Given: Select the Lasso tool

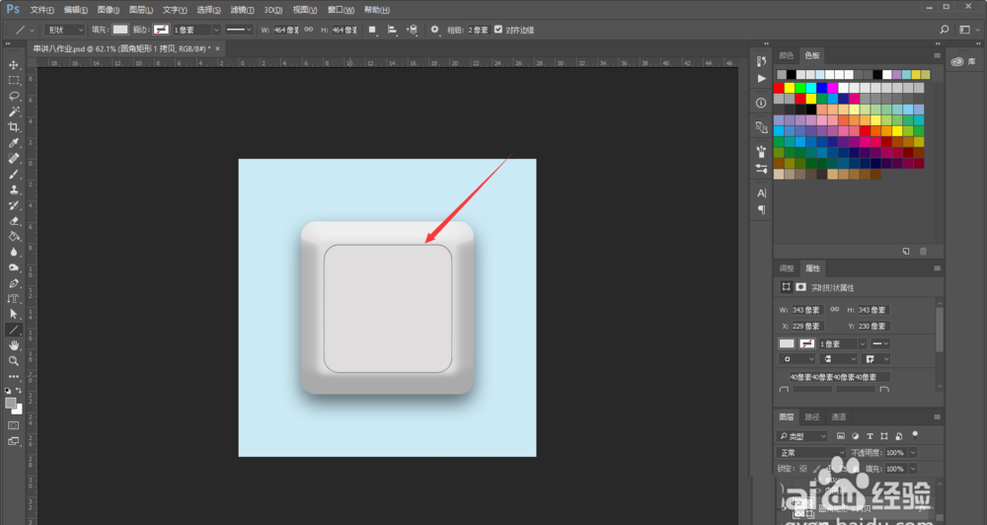Looking at the screenshot, I should [x=14, y=96].
